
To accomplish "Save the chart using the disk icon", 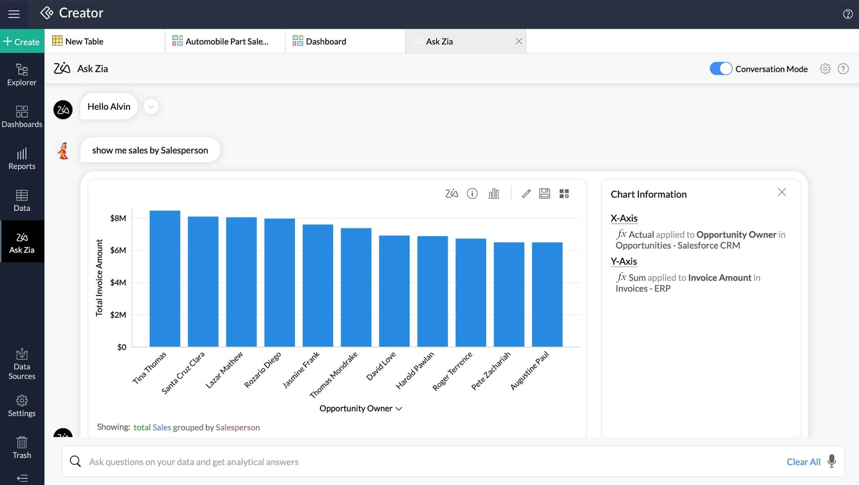I will click(545, 194).
